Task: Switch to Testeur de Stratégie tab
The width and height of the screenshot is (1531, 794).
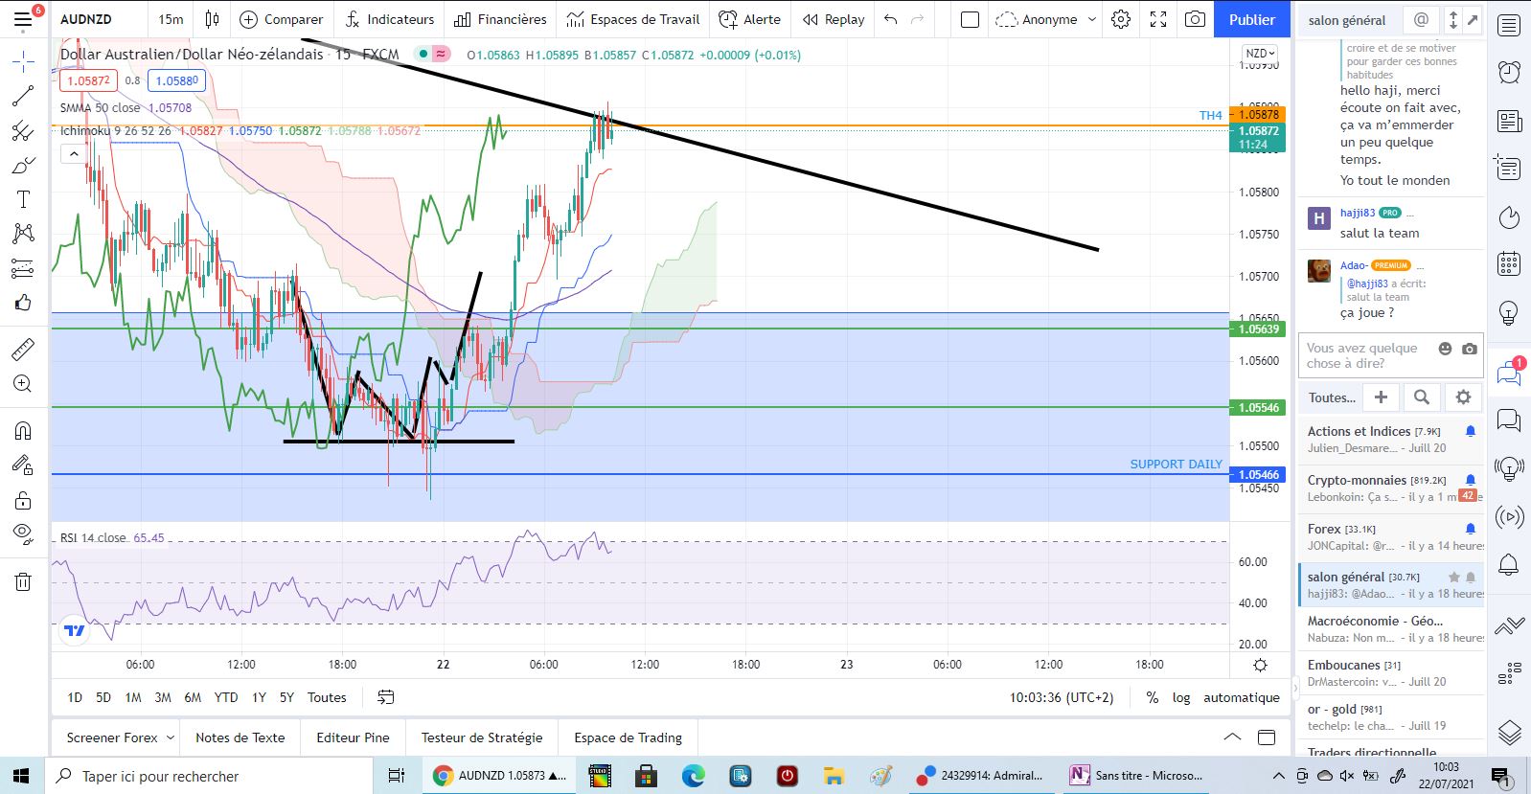Action: click(x=482, y=737)
